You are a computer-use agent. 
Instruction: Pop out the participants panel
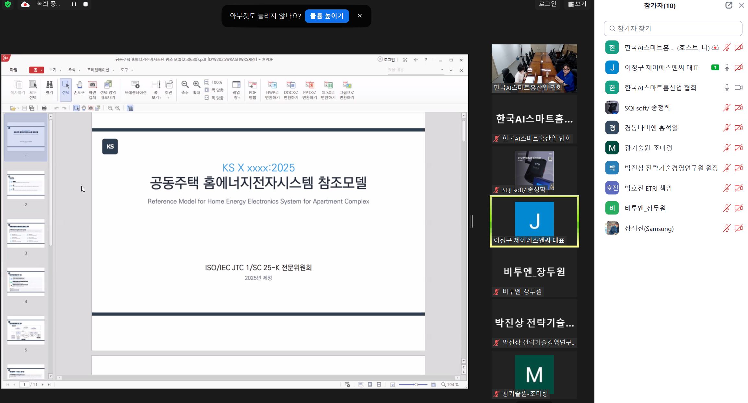tap(729, 5)
